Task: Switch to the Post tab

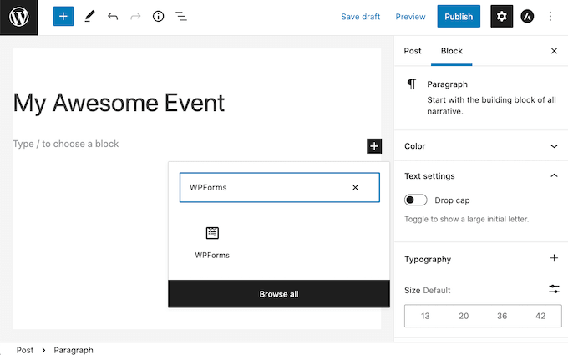Action: 413,51
